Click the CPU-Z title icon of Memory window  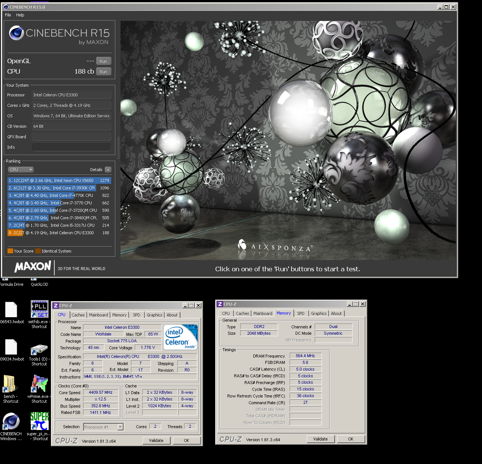click(220, 304)
